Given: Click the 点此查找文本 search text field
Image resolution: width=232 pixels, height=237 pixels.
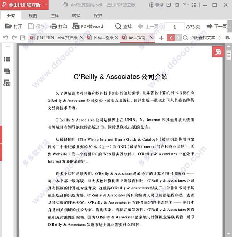Looking at the screenshot, I should tap(202, 38).
